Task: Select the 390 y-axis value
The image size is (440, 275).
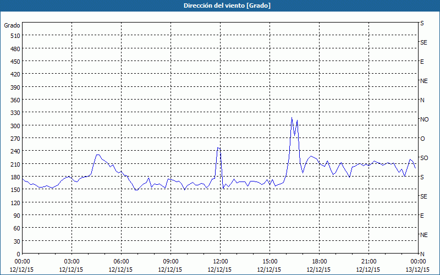Action: (15, 87)
